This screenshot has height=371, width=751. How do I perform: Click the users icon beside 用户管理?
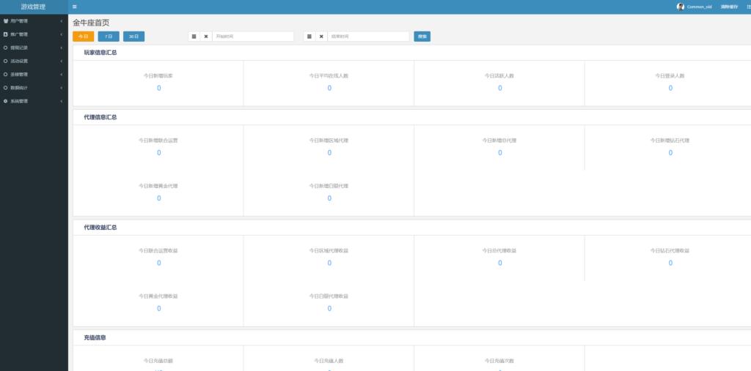point(6,20)
